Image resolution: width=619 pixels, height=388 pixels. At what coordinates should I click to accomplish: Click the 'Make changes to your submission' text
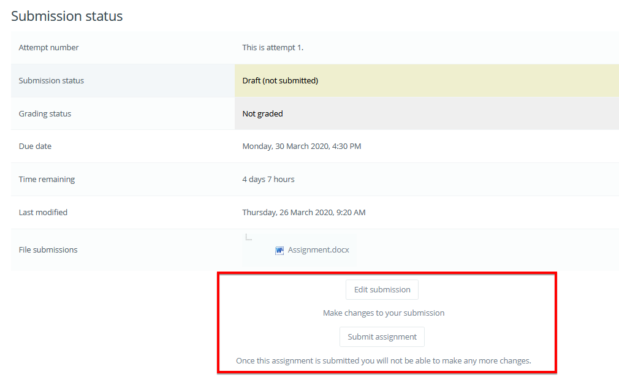384,313
